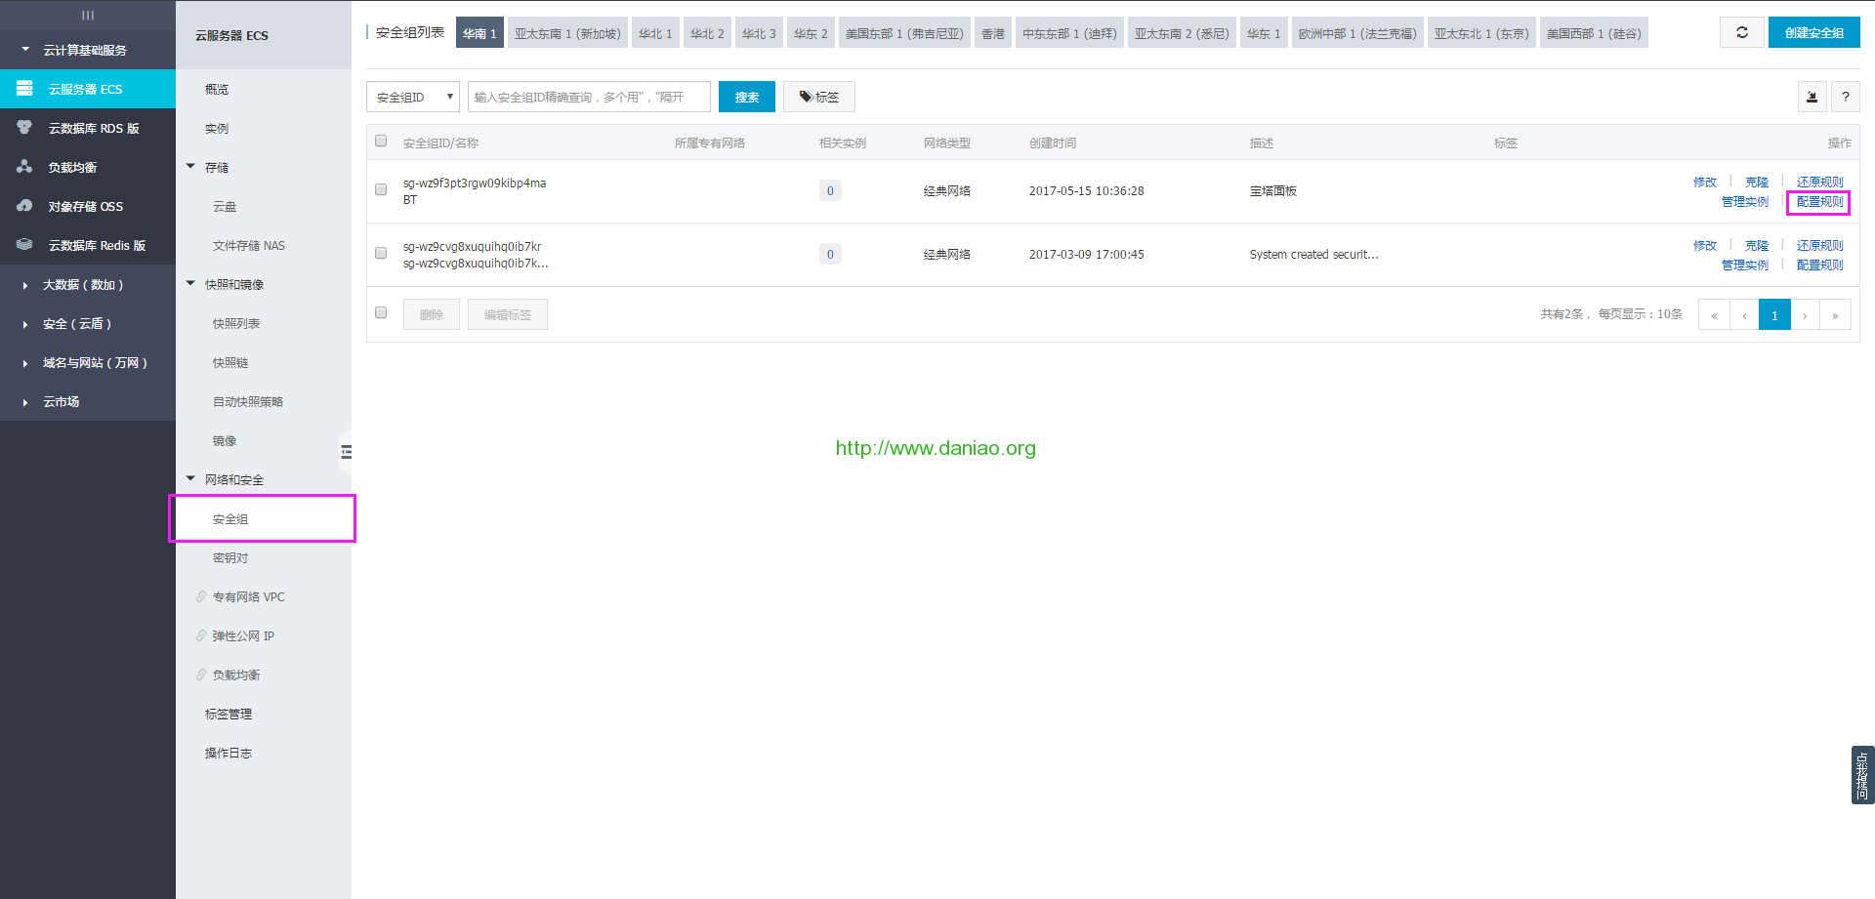Collapse the 快照和镜像 submenu
1875x899 pixels.
point(190,283)
